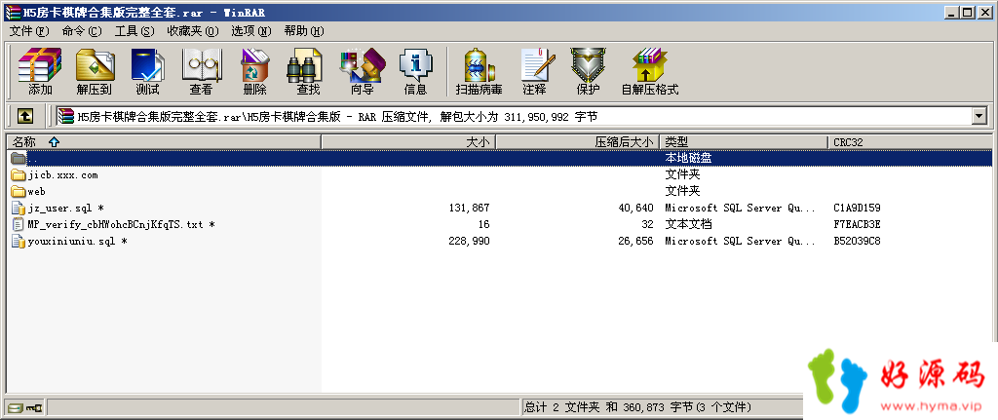The width and height of the screenshot is (998, 420).
Task: Select the web folder name
Action: pos(37,192)
